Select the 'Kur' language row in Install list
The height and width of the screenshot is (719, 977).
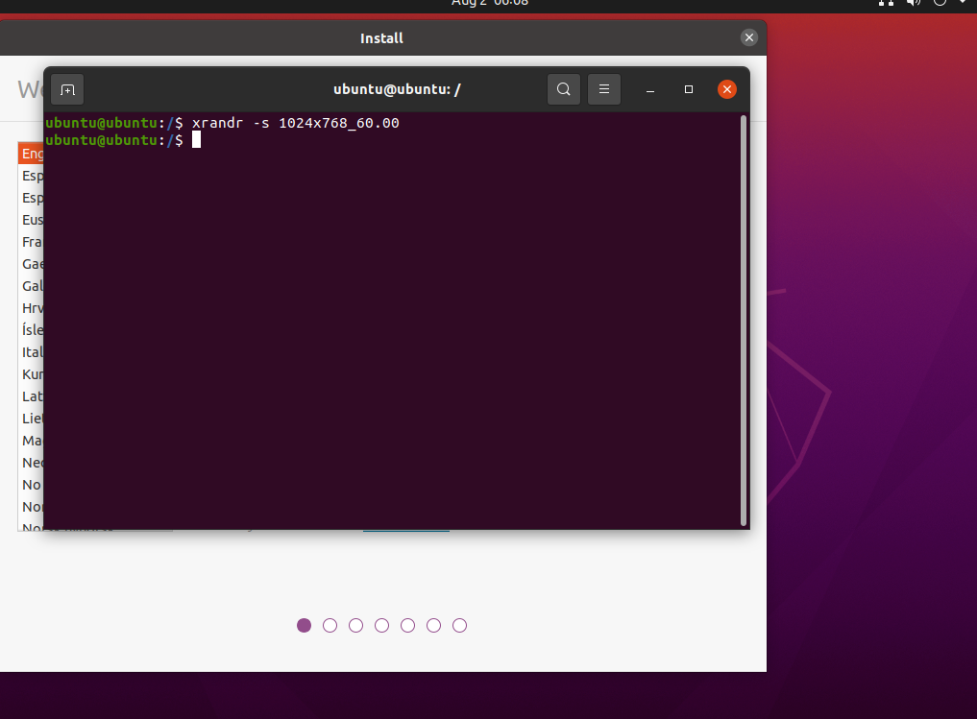31,374
